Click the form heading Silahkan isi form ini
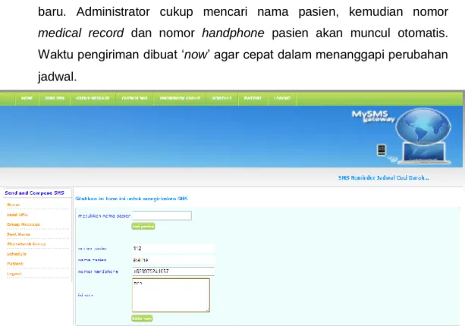This screenshot has height=326, width=465. click(131, 199)
